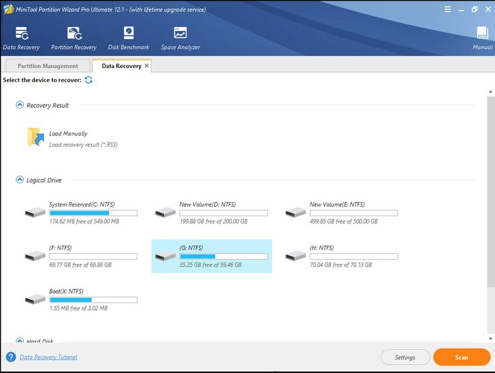Click the E: drive usage bar
Viewport: 495px width, 373px height.
point(354,213)
